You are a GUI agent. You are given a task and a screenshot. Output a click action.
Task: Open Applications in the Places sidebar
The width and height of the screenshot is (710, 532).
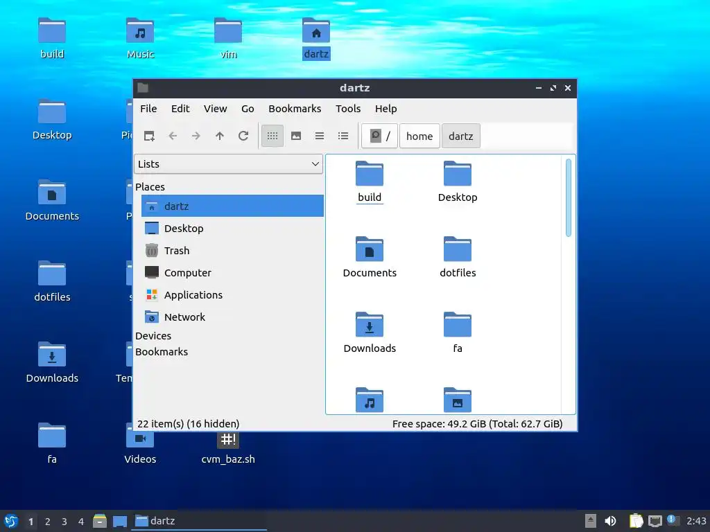[x=232, y=294]
